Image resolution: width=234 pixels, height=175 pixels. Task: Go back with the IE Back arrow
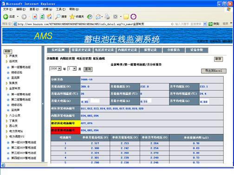[x=6, y=17]
